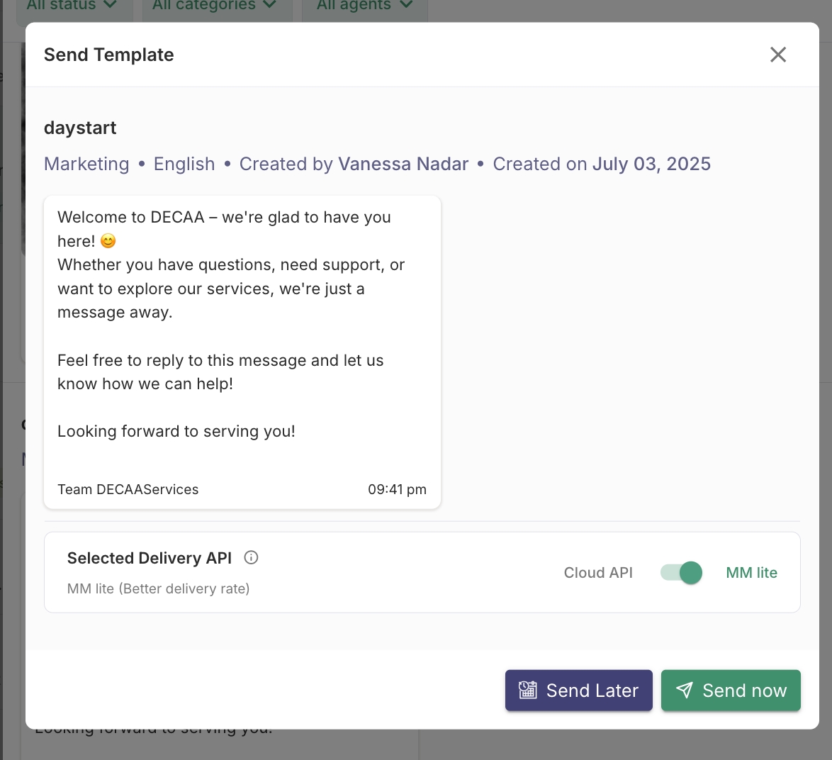832x760 pixels.
Task: Expand the All categories filter
Action: [214, 6]
